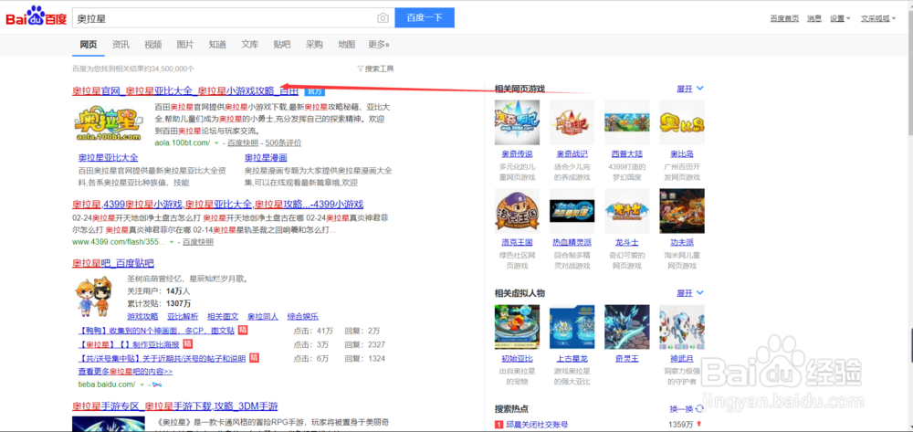This screenshot has width=913, height=432.
Task: Open 亚比解析 tieba category link
Action: click(x=183, y=317)
